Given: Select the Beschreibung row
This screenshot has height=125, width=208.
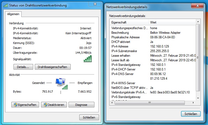Looking at the screenshot, I should 153,33.
